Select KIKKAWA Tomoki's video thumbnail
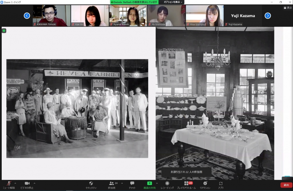This screenshot has width=293, height=191. [52, 16]
